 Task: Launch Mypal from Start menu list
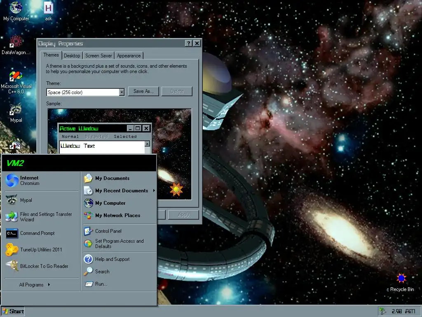coord(41,200)
